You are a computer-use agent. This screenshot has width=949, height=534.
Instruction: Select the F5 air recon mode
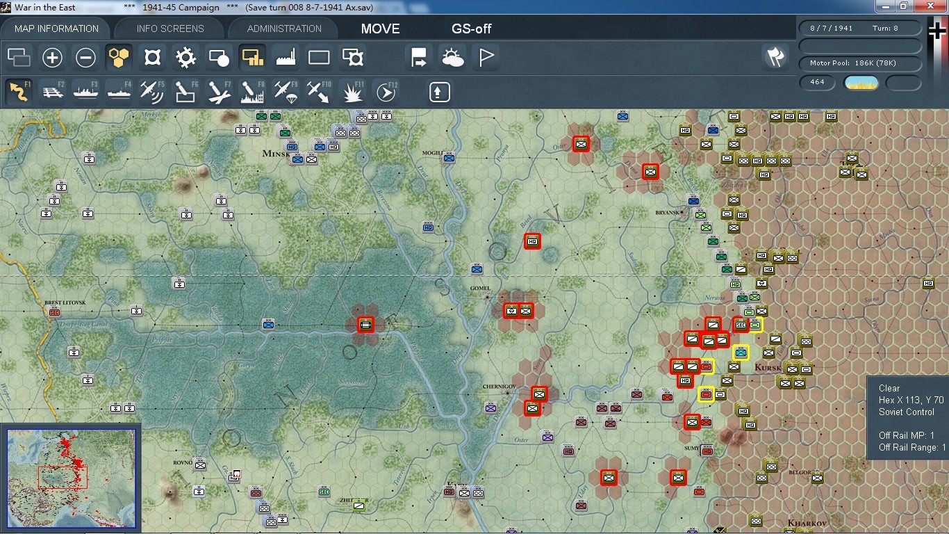[x=152, y=92]
